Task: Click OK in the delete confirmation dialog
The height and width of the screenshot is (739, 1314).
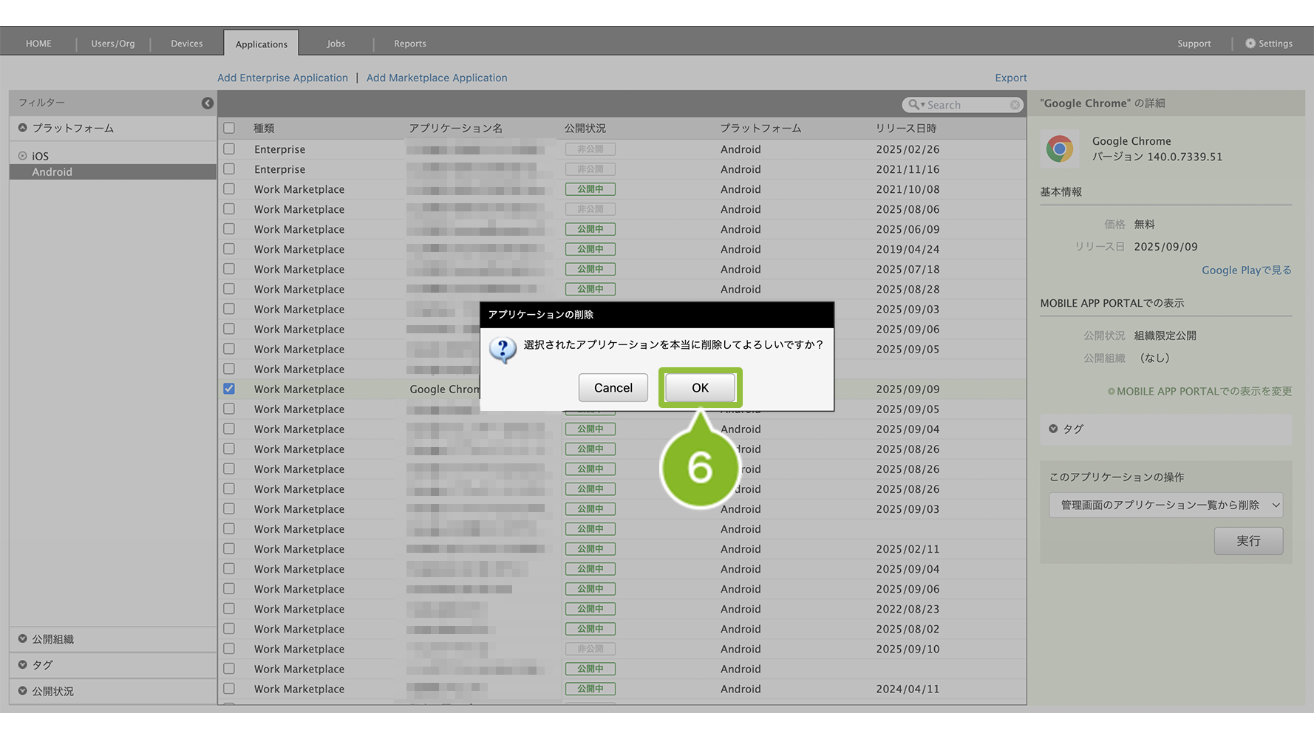Action: [699, 388]
